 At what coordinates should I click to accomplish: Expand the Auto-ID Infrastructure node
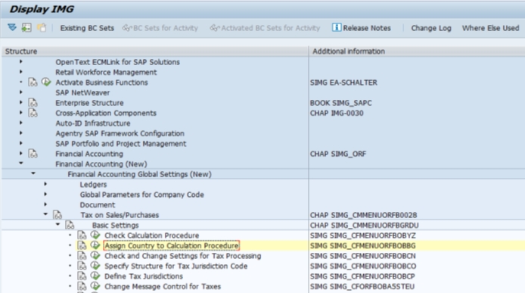(20, 123)
